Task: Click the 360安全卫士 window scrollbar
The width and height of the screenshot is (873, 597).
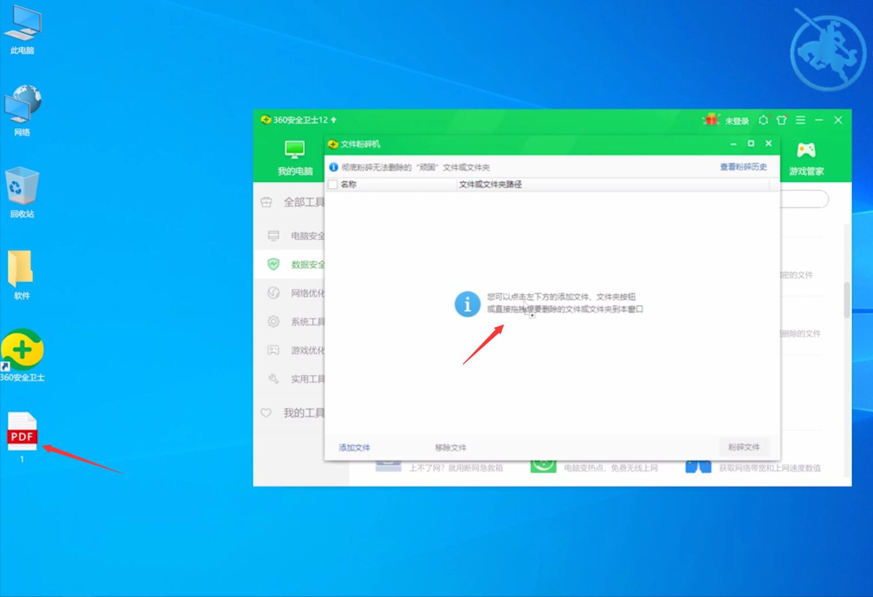Action: coord(847,300)
